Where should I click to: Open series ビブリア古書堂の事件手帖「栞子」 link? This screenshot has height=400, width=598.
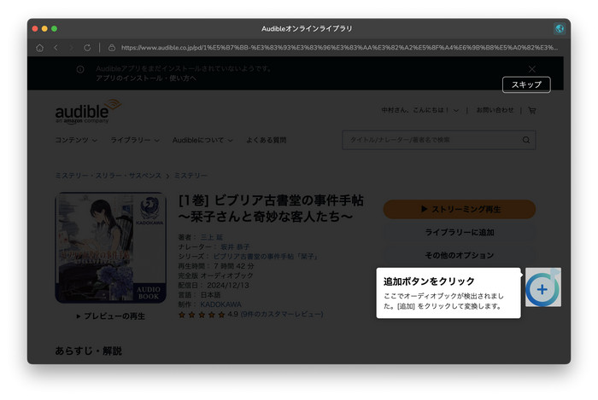click(x=266, y=257)
